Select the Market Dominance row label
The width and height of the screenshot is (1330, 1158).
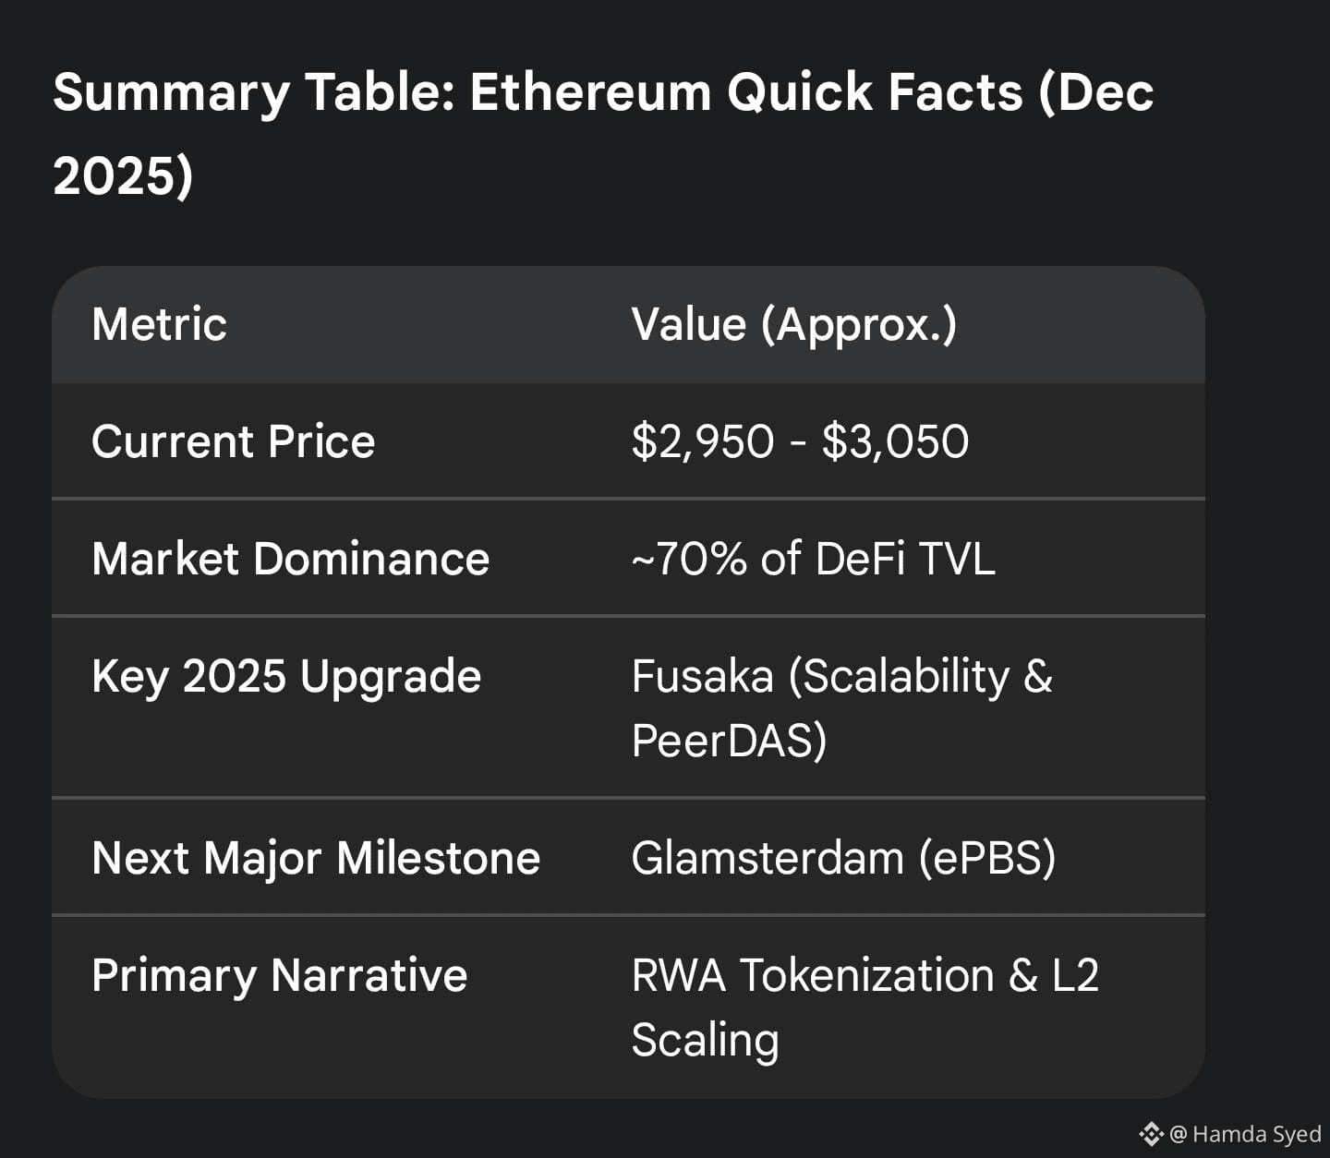(290, 559)
